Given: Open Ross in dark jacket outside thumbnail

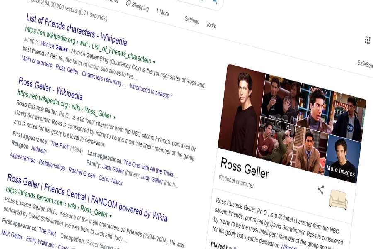Looking at the screenshot, I should (x=349, y=118).
